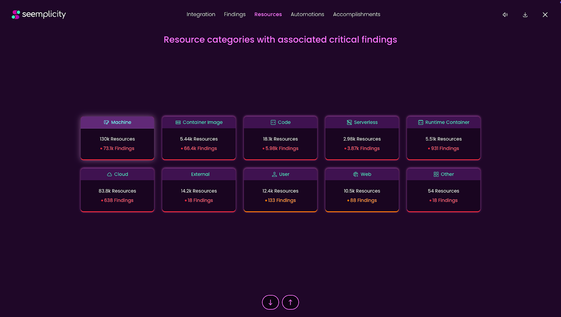Click the Cloud category icon
561x317 pixels.
coord(109,174)
